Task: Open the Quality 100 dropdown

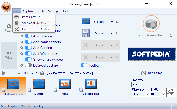Action: coord(163,94)
